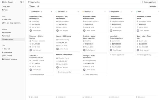Collapse the sidebar with the double-chevron icon

tap(23, 2)
